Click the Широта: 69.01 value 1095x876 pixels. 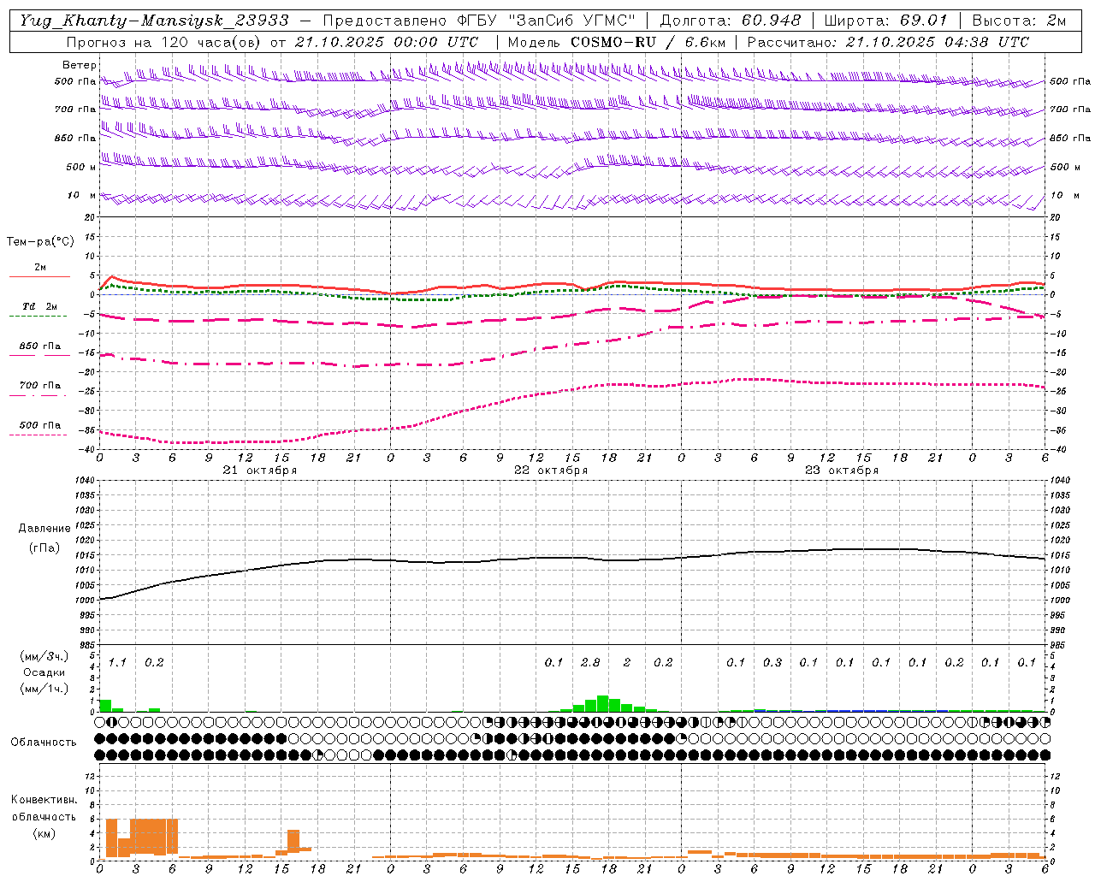click(886, 21)
